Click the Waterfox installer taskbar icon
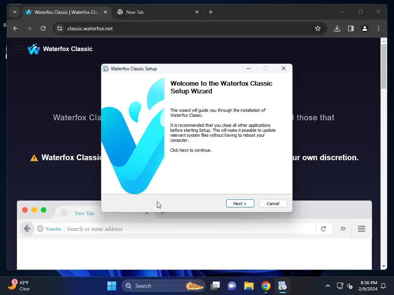394x295 pixels. coord(282,286)
